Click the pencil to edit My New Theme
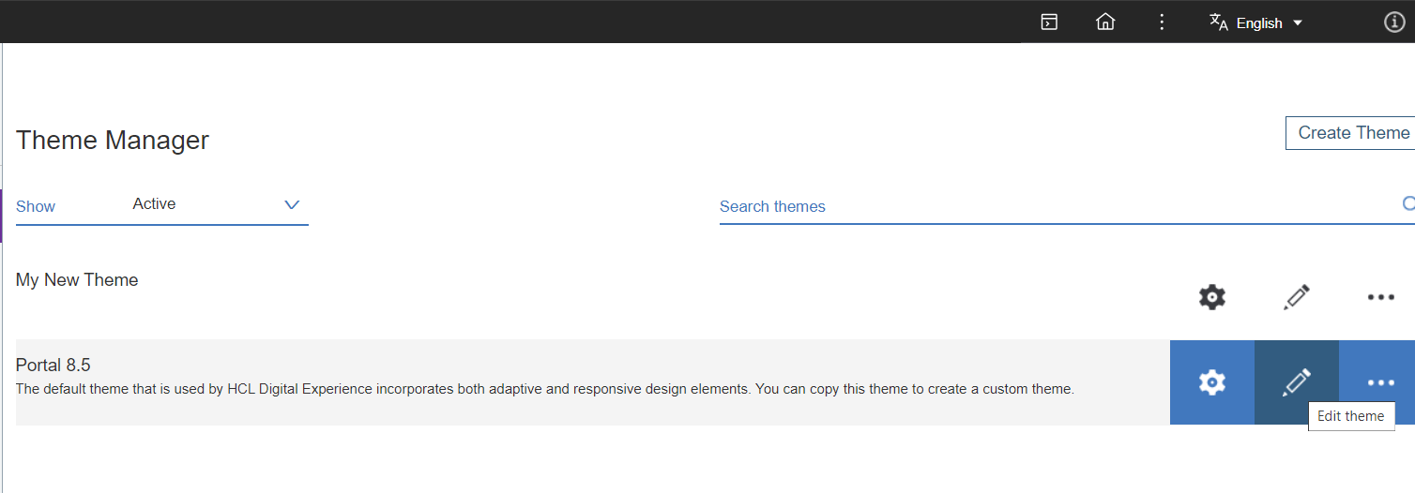 coord(1297,297)
